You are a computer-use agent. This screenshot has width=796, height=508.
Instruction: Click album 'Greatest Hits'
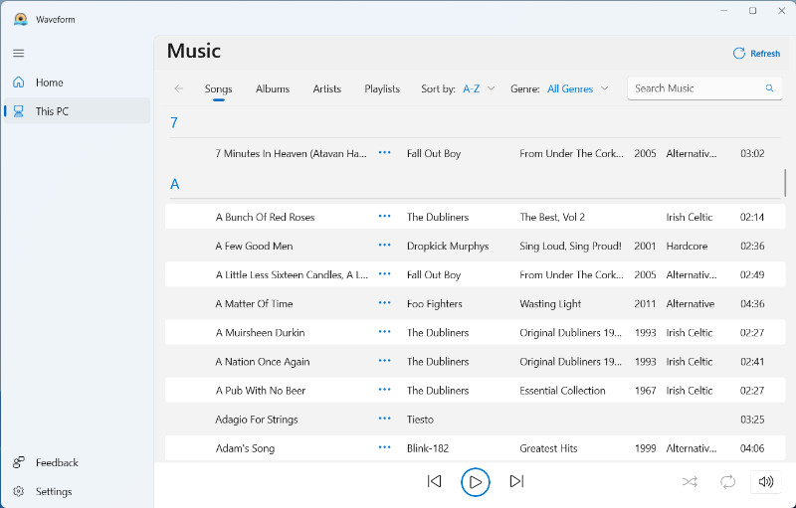pyautogui.click(x=548, y=448)
